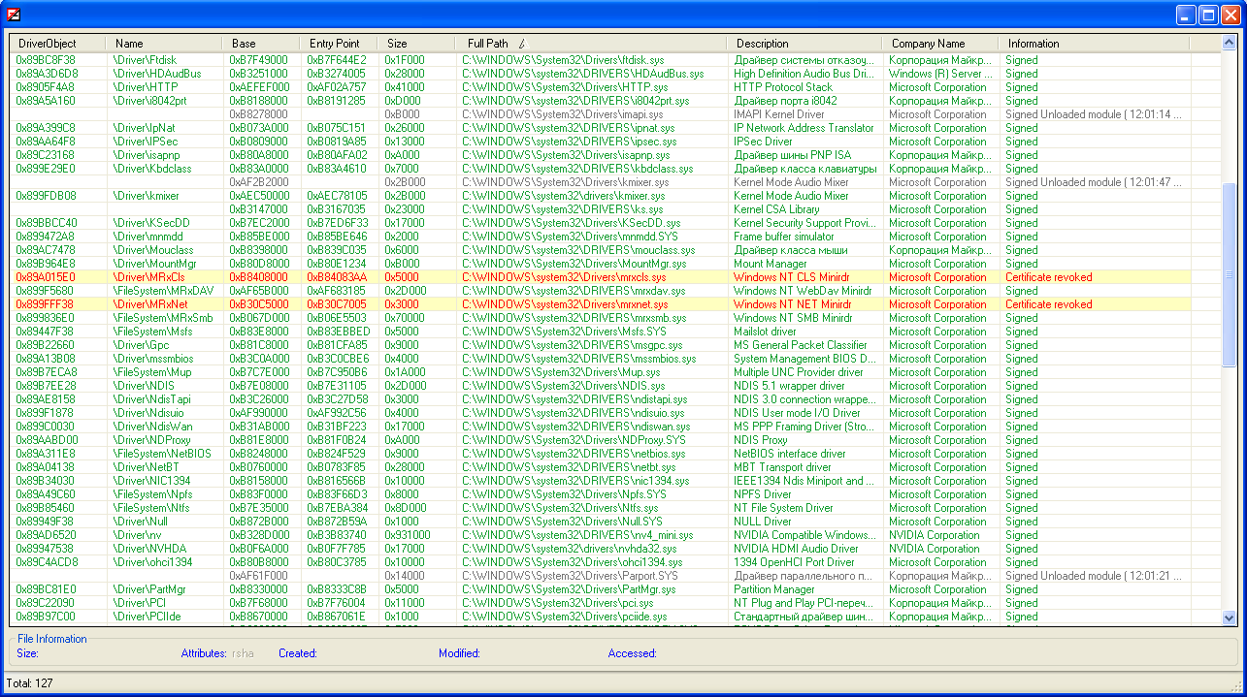The image size is (1247, 697).
Task: Select the \FileSystem\Msfs row
Action: [600, 332]
